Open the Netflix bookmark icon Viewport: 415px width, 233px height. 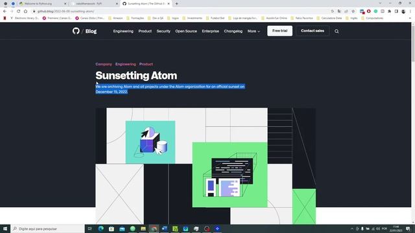click(5, 18)
